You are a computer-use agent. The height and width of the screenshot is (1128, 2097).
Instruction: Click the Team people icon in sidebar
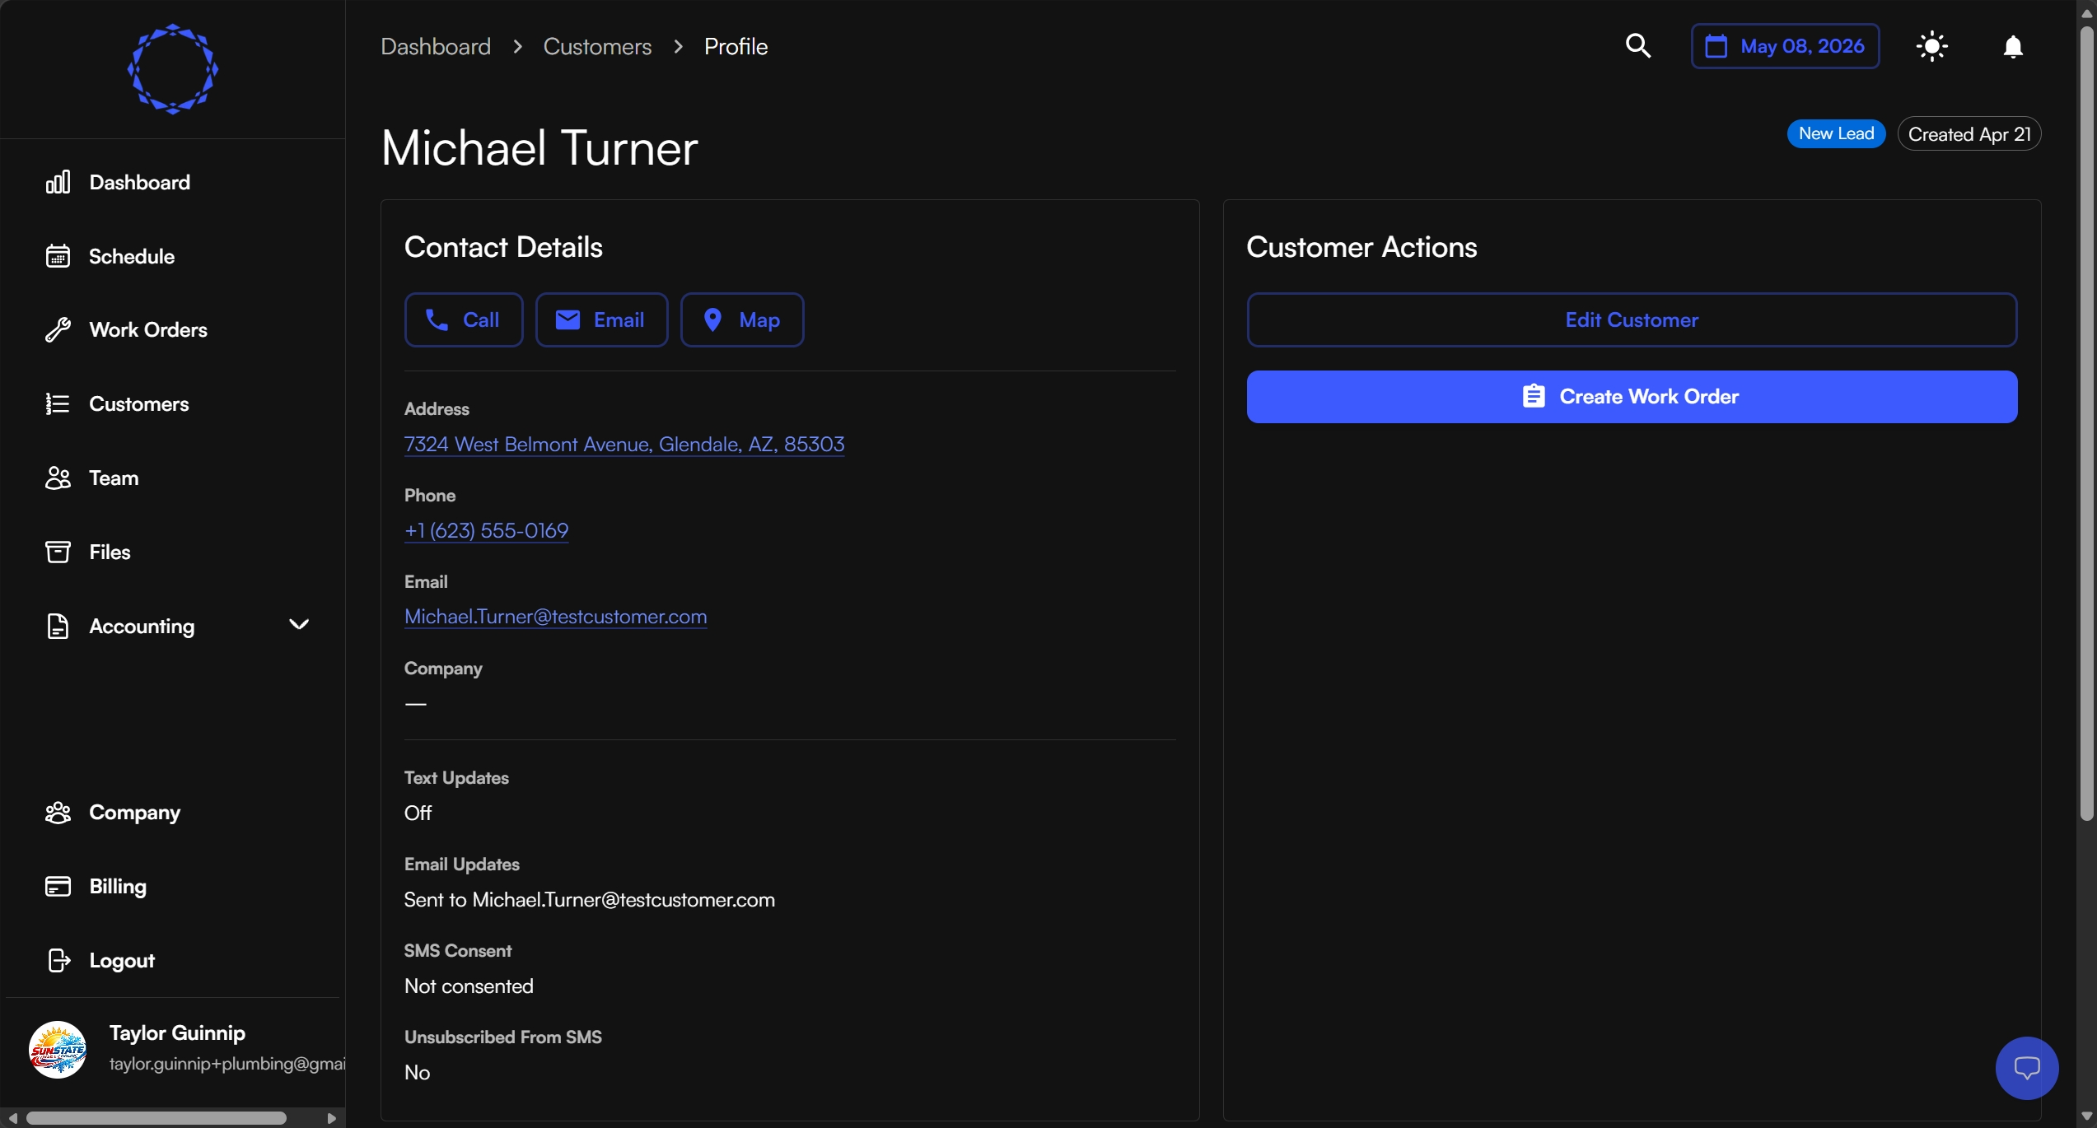pyautogui.click(x=58, y=478)
